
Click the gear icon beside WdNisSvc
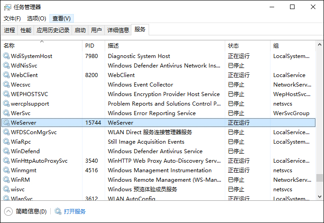(x=6, y=66)
